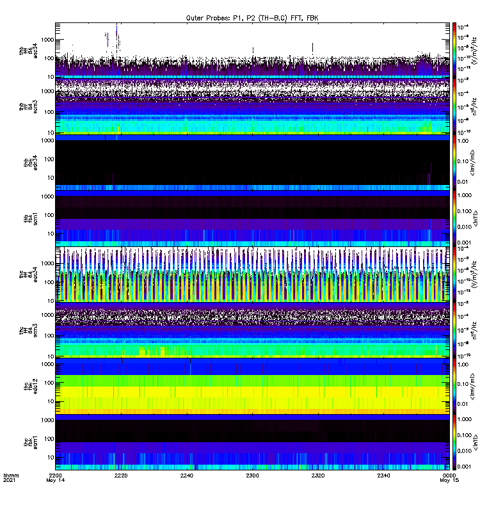Select the thc fbk scm1 bottom panel

coord(252,442)
